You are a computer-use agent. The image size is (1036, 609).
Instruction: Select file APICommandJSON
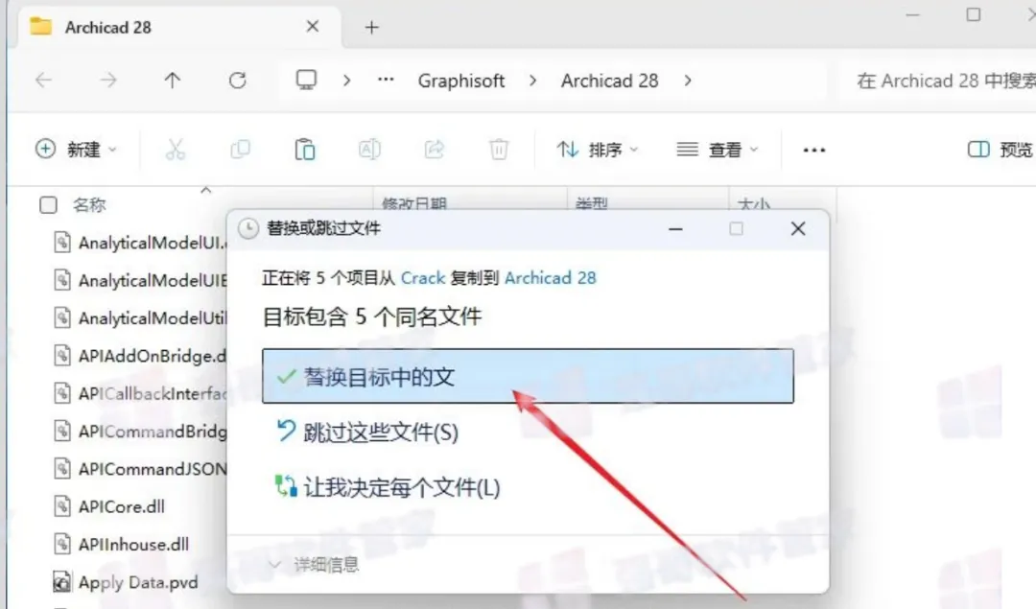click(153, 469)
